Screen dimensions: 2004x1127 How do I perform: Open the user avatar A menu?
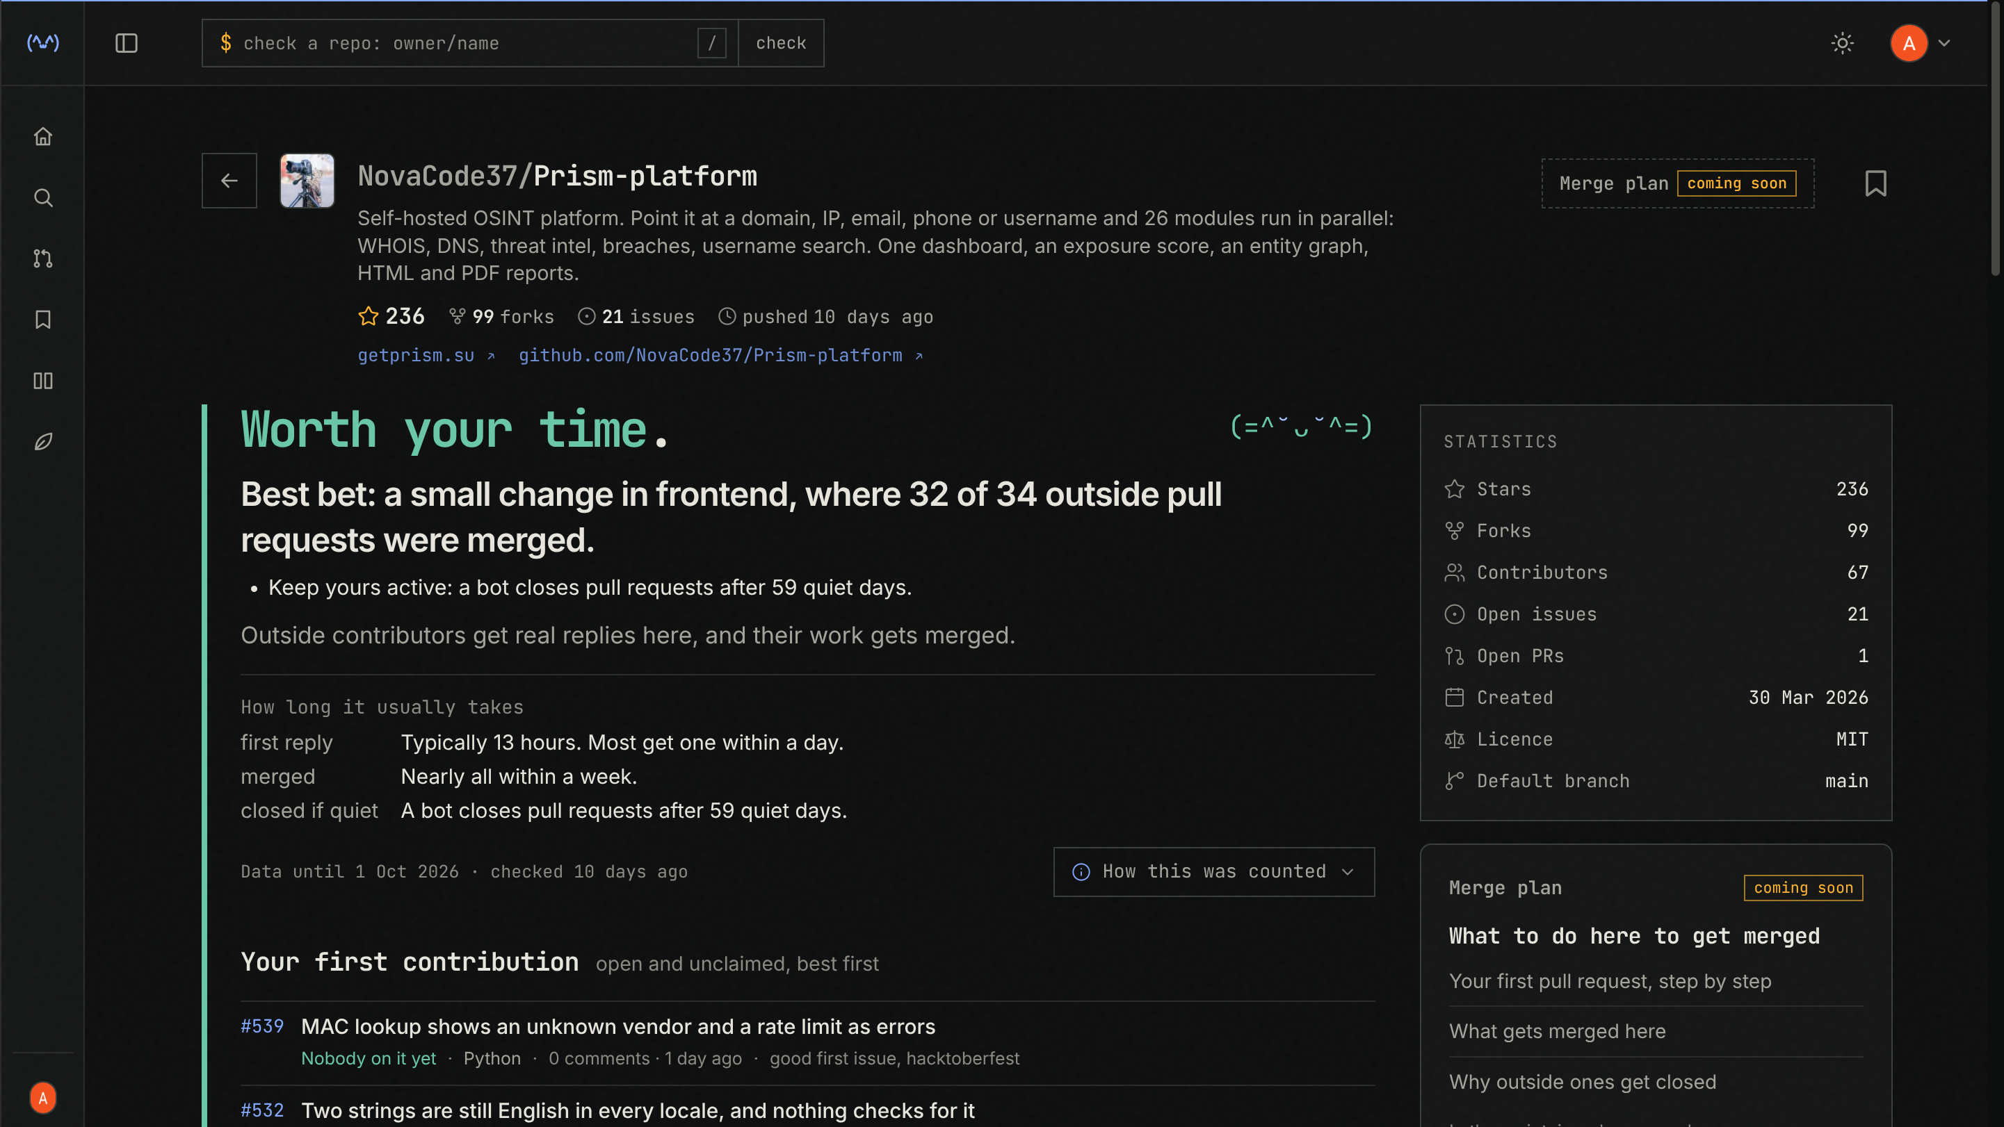pyautogui.click(x=1909, y=43)
